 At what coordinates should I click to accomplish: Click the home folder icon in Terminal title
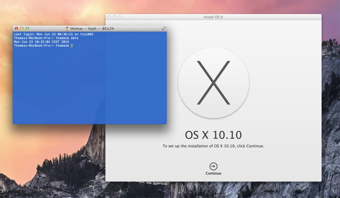point(67,28)
